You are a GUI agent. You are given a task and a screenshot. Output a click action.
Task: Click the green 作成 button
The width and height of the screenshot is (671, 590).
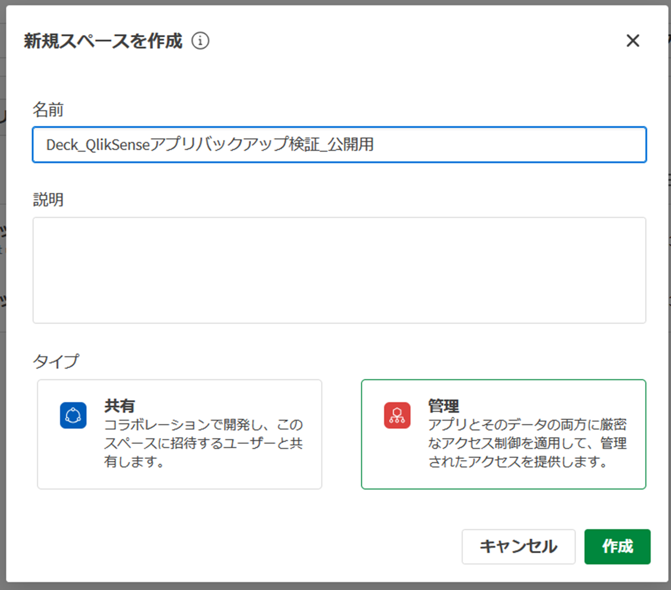[617, 547]
